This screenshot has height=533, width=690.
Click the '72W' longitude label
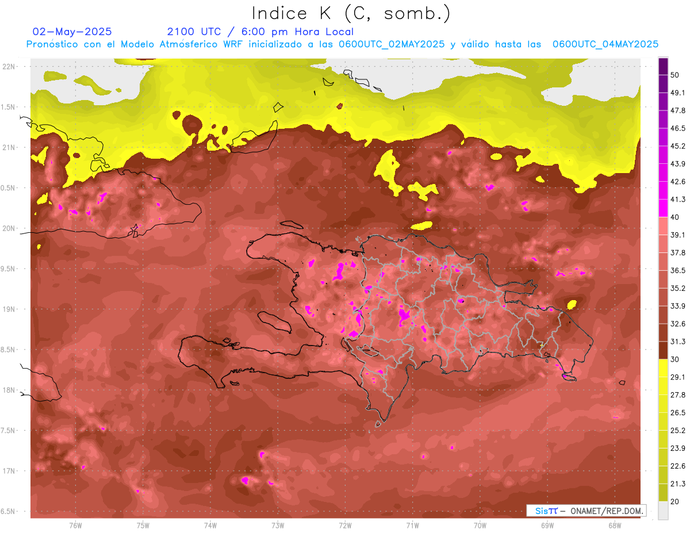[x=345, y=525]
